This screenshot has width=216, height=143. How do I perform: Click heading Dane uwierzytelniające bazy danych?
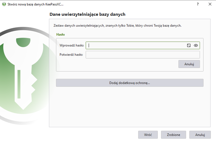(88, 14)
